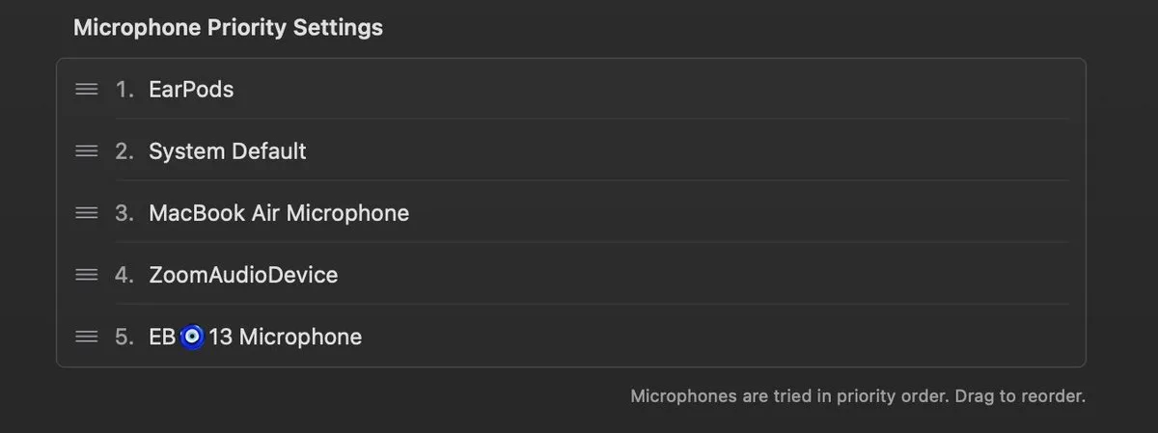Viewport: 1158px width, 433px height.
Task: Click priority number 4
Action: coord(124,275)
